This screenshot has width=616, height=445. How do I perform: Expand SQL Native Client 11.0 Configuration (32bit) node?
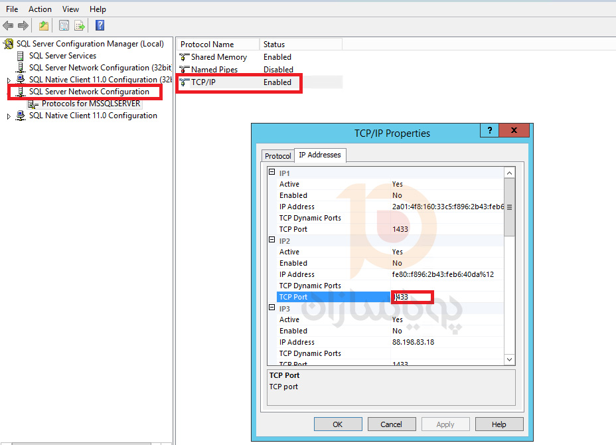pos(9,80)
